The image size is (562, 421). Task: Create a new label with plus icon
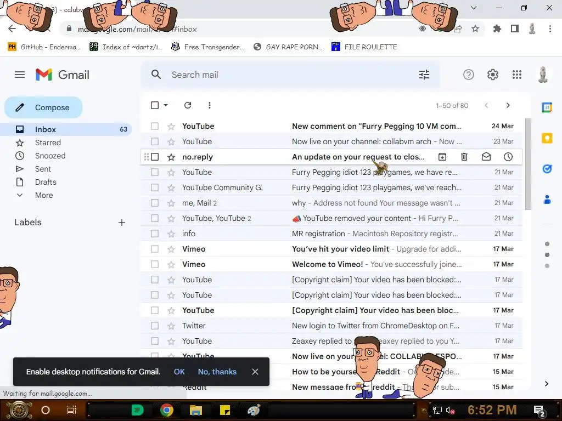tap(122, 223)
